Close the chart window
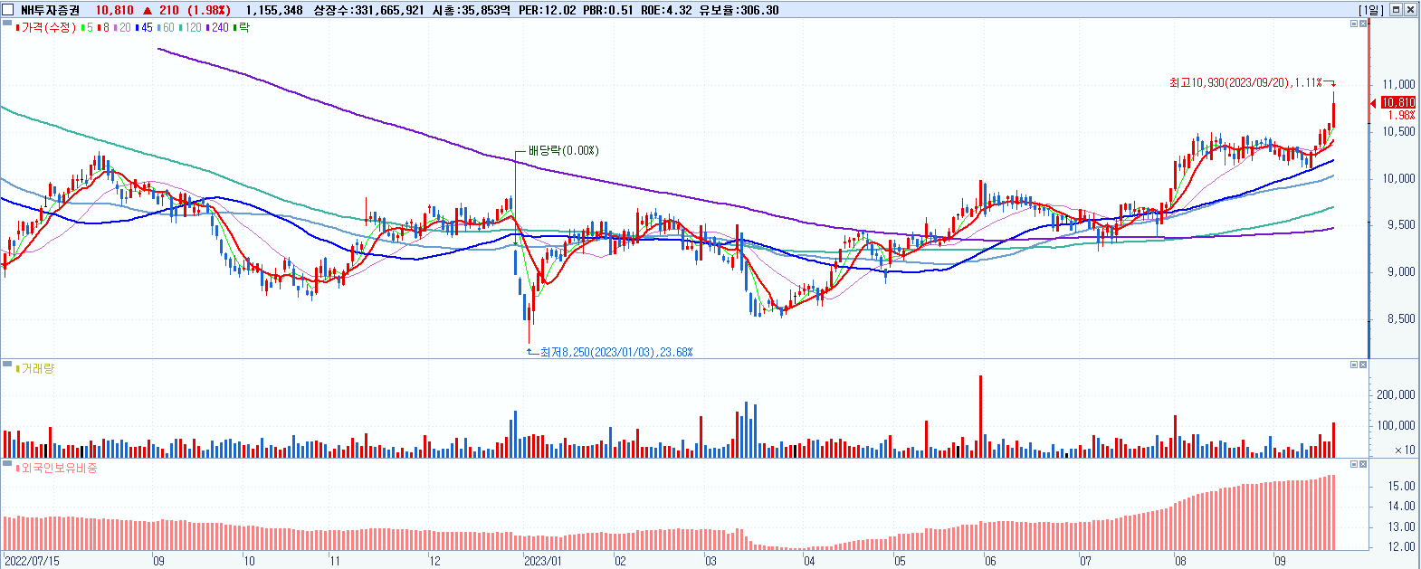The width and height of the screenshot is (1421, 569). (1410, 10)
